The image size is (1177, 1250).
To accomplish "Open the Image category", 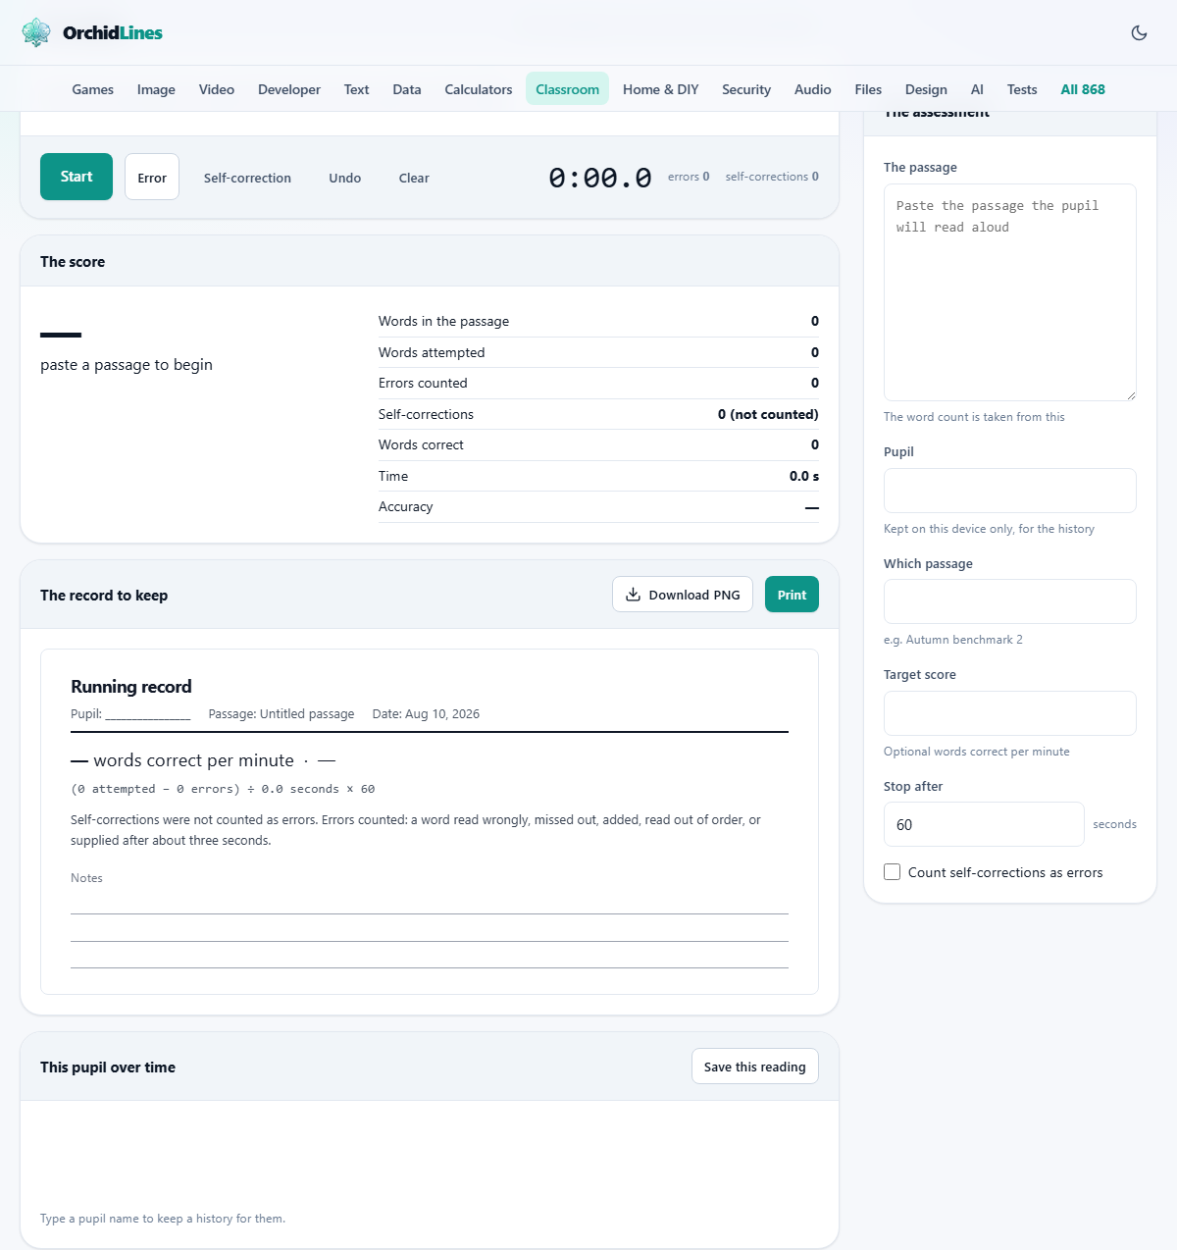I will point(156,89).
